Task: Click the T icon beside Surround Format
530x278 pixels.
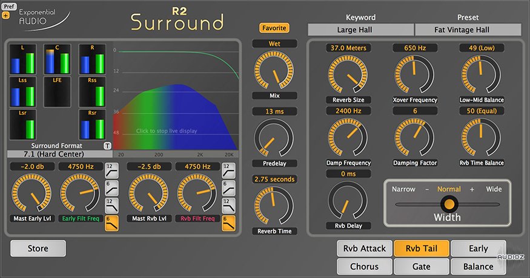Action: [107, 146]
